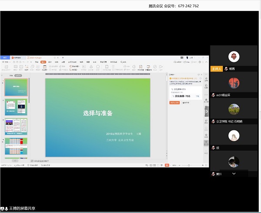Switch the left pane to 大纲 outline view
Image resolution: width=261 pixels, height=213 pixels.
pyautogui.click(x=11, y=75)
